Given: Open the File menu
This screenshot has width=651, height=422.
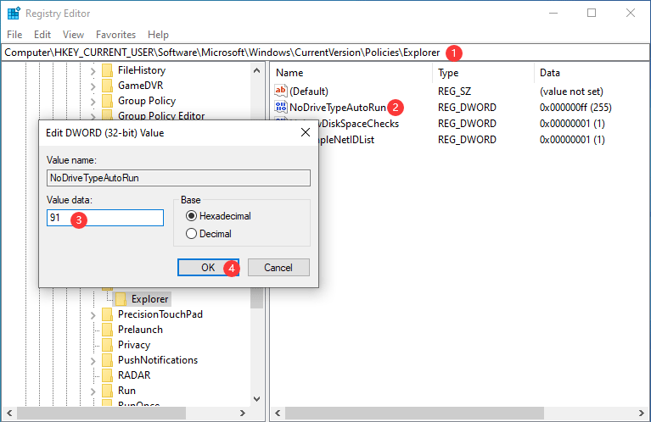Looking at the screenshot, I should coord(14,35).
